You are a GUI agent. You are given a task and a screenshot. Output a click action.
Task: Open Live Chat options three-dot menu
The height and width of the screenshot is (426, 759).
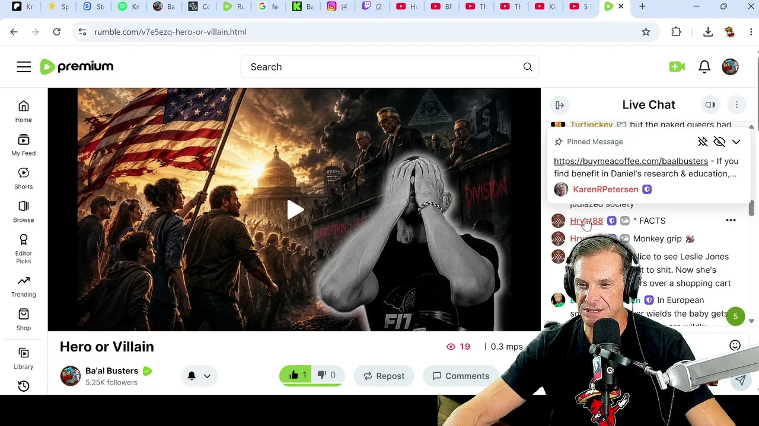point(736,105)
